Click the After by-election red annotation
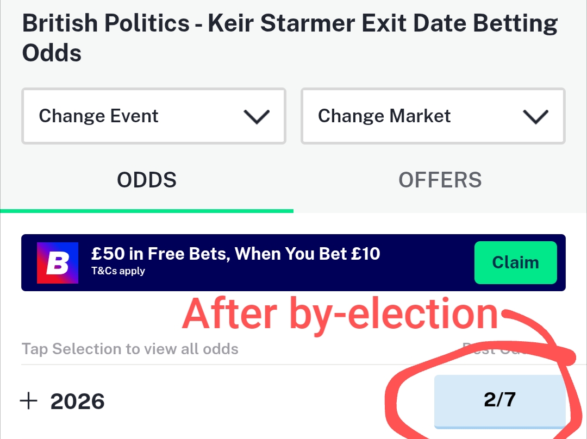The height and width of the screenshot is (439, 587). coord(340,315)
